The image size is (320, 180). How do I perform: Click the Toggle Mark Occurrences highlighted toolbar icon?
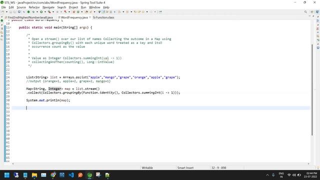(103, 12)
